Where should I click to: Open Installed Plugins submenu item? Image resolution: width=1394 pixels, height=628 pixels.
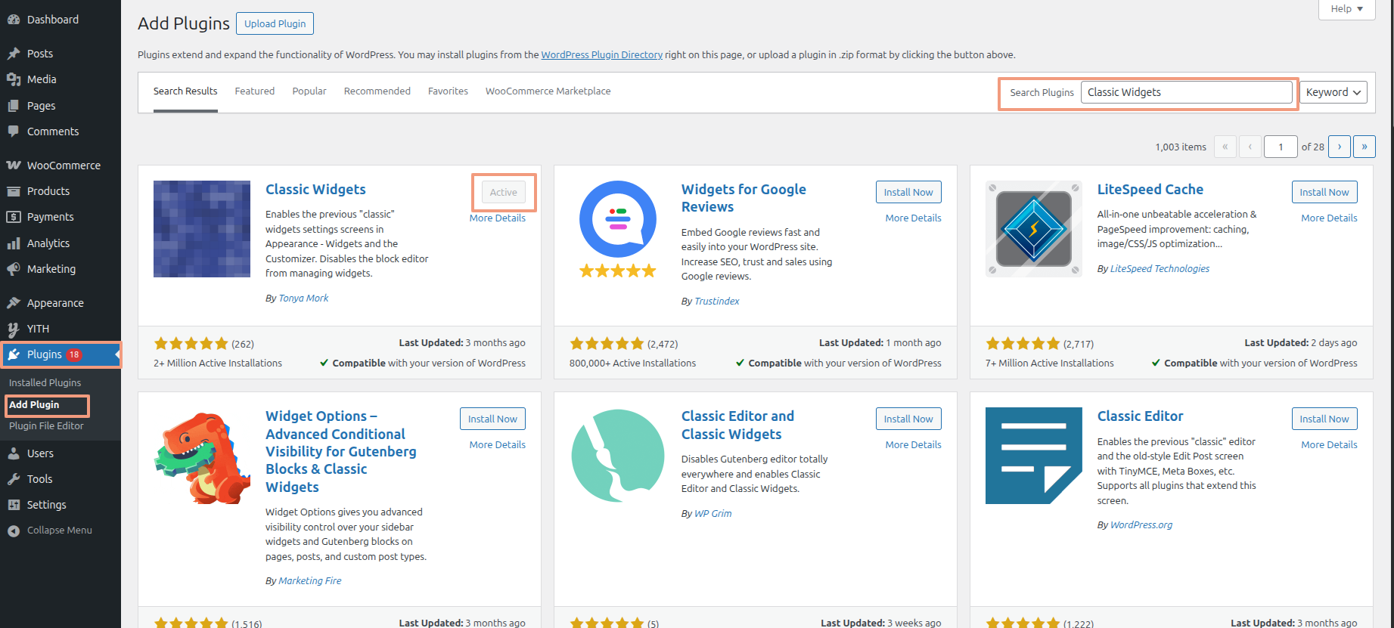pos(45,383)
